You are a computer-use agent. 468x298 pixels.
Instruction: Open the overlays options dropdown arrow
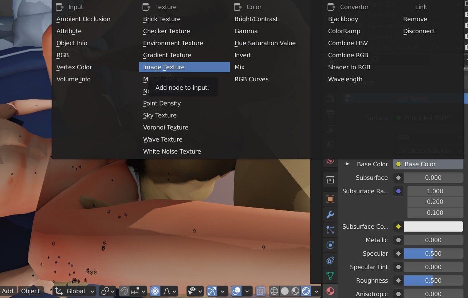click(x=247, y=291)
